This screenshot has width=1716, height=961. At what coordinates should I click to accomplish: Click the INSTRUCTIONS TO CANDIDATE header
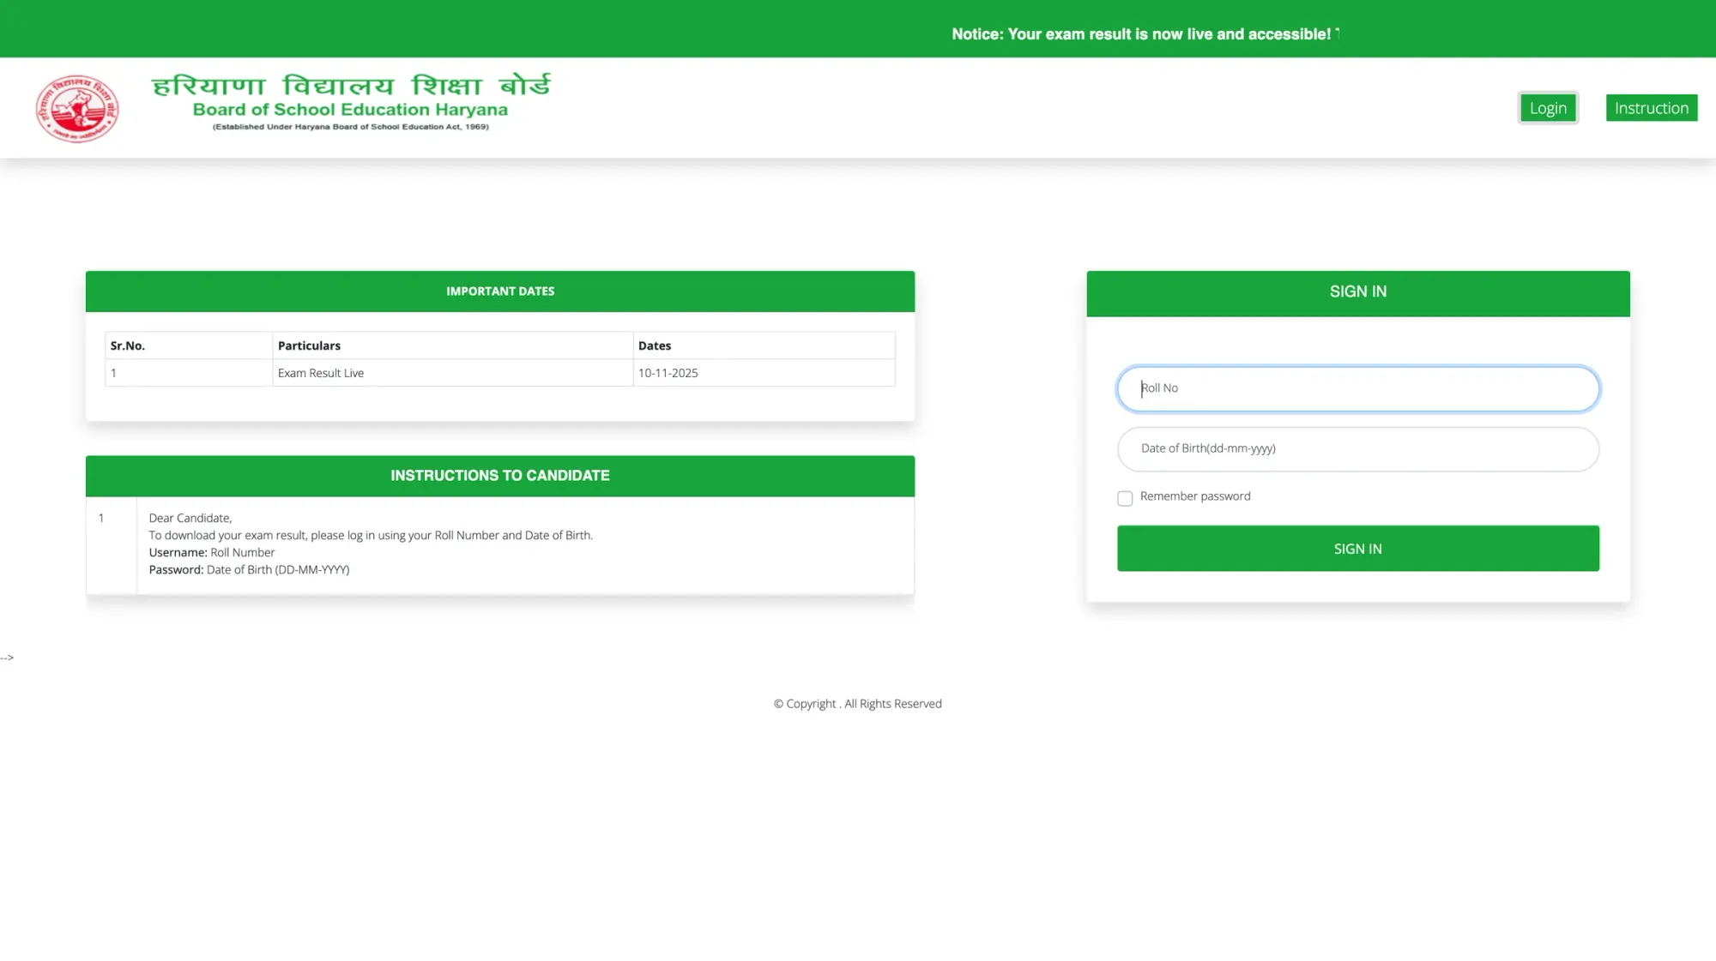pos(499,476)
